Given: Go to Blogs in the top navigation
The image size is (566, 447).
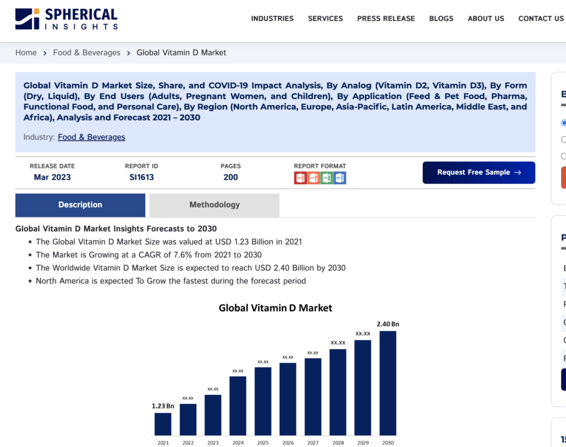Looking at the screenshot, I should pos(441,18).
